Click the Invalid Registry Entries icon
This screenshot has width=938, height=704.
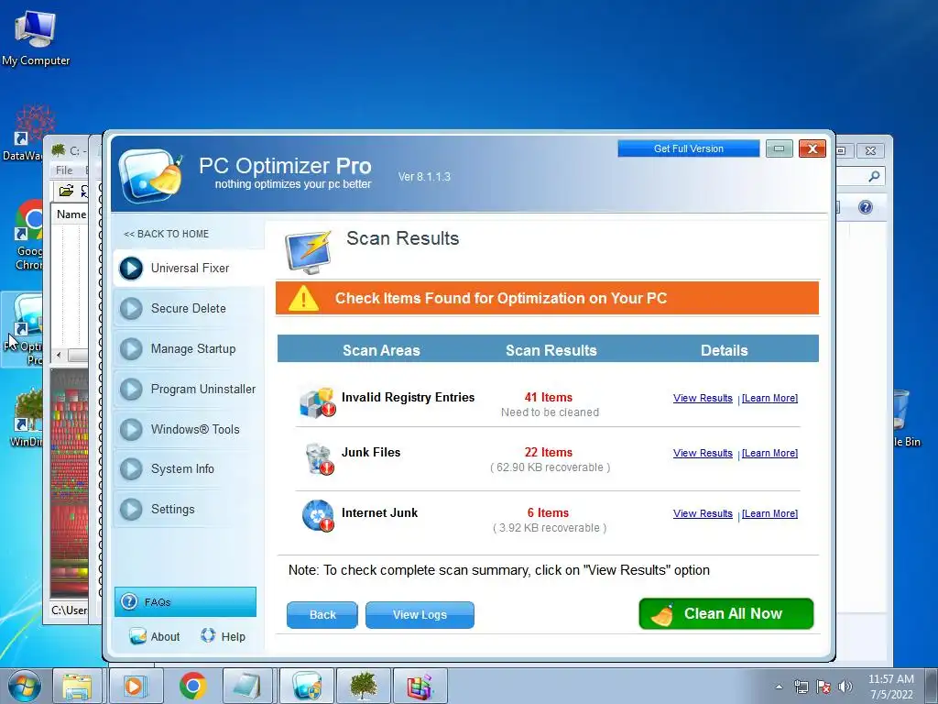(x=317, y=402)
